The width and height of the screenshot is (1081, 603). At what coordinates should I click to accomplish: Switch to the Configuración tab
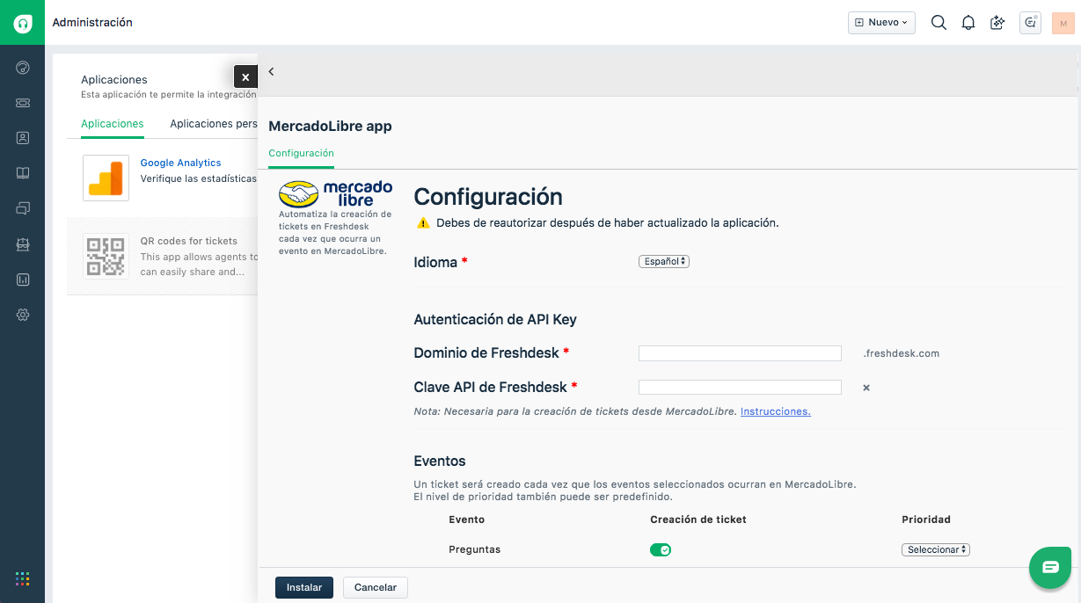[301, 153]
